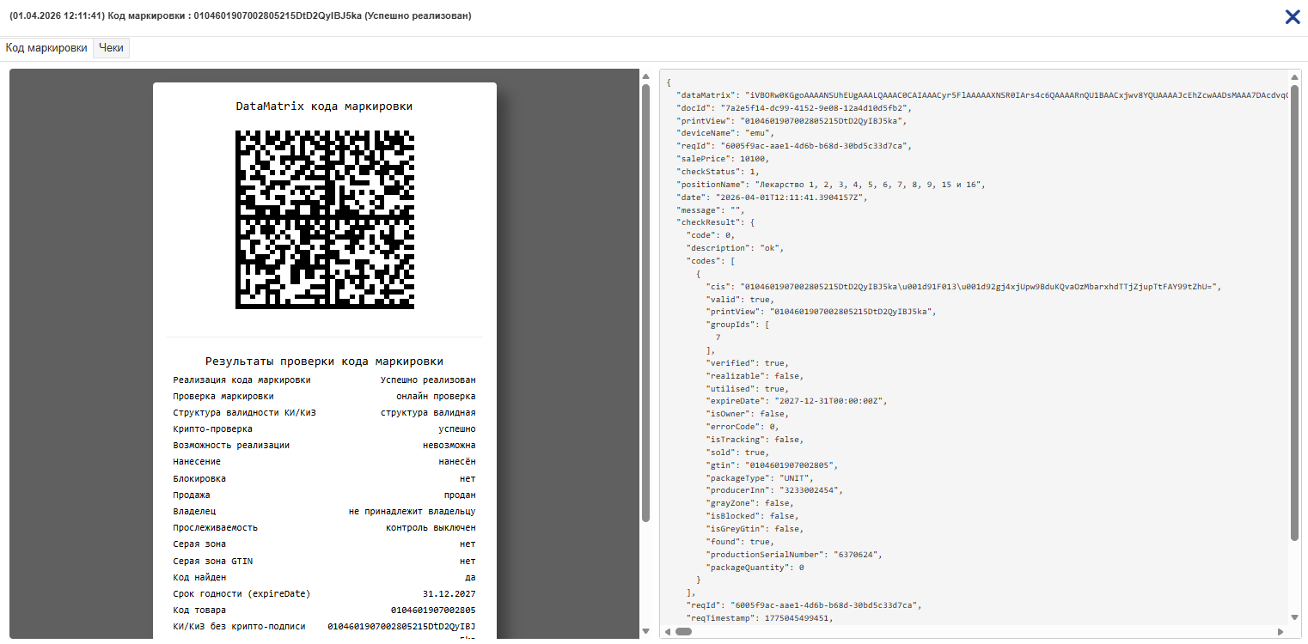Click the Крипто-проверка result row
The width and height of the screenshot is (1308, 644).
point(324,428)
